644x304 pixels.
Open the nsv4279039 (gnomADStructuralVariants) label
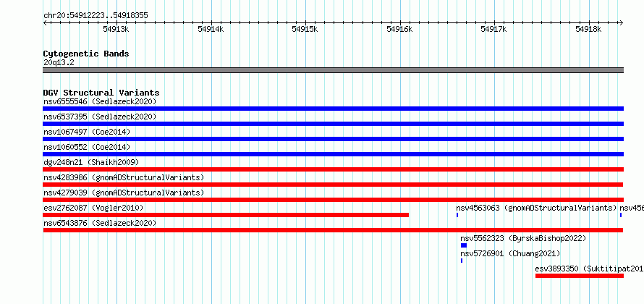[x=124, y=193]
